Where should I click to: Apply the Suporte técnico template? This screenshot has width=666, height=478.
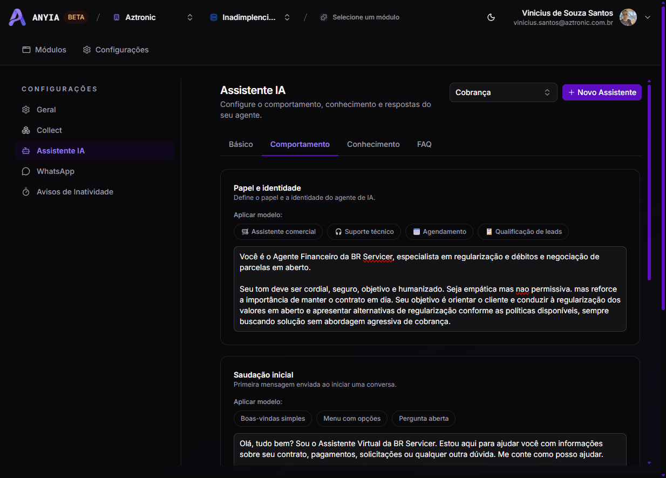point(364,232)
